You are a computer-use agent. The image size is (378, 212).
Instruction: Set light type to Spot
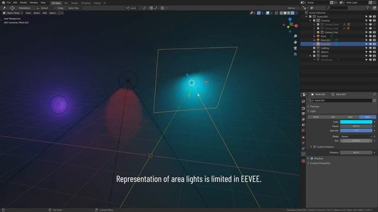(350, 117)
